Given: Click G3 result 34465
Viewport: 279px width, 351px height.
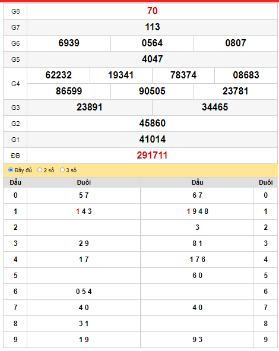Looking at the screenshot, I should (x=215, y=107).
